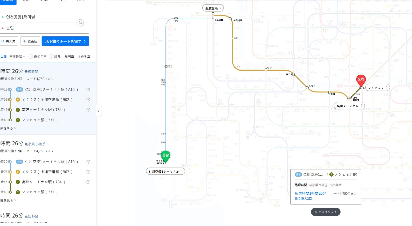
Task: Switch to 最小乗り継ぎ tab in route popup
Action: (318, 185)
